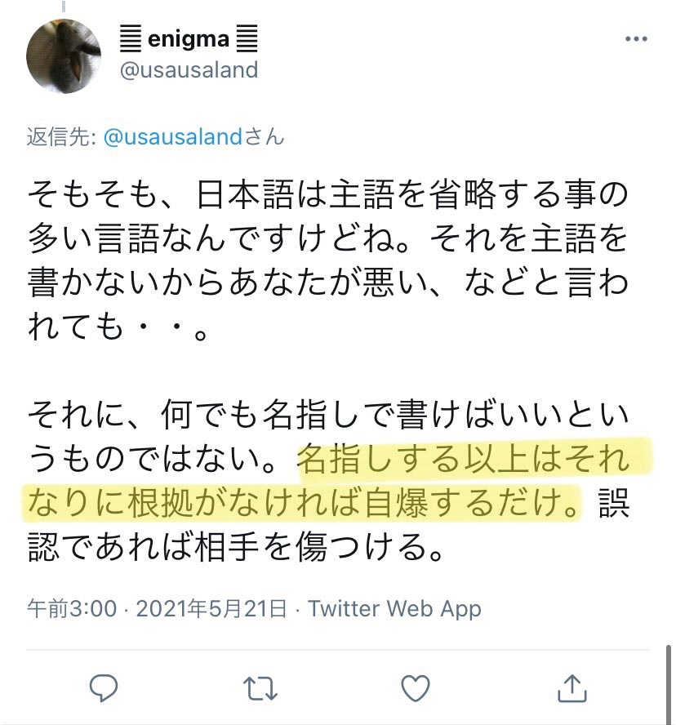This screenshot has width=676, height=725.
Task: Retweet this tweet using the arrows icon
Action: click(x=260, y=688)
